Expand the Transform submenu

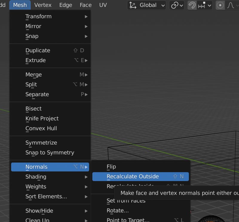[x=39, y=16]
